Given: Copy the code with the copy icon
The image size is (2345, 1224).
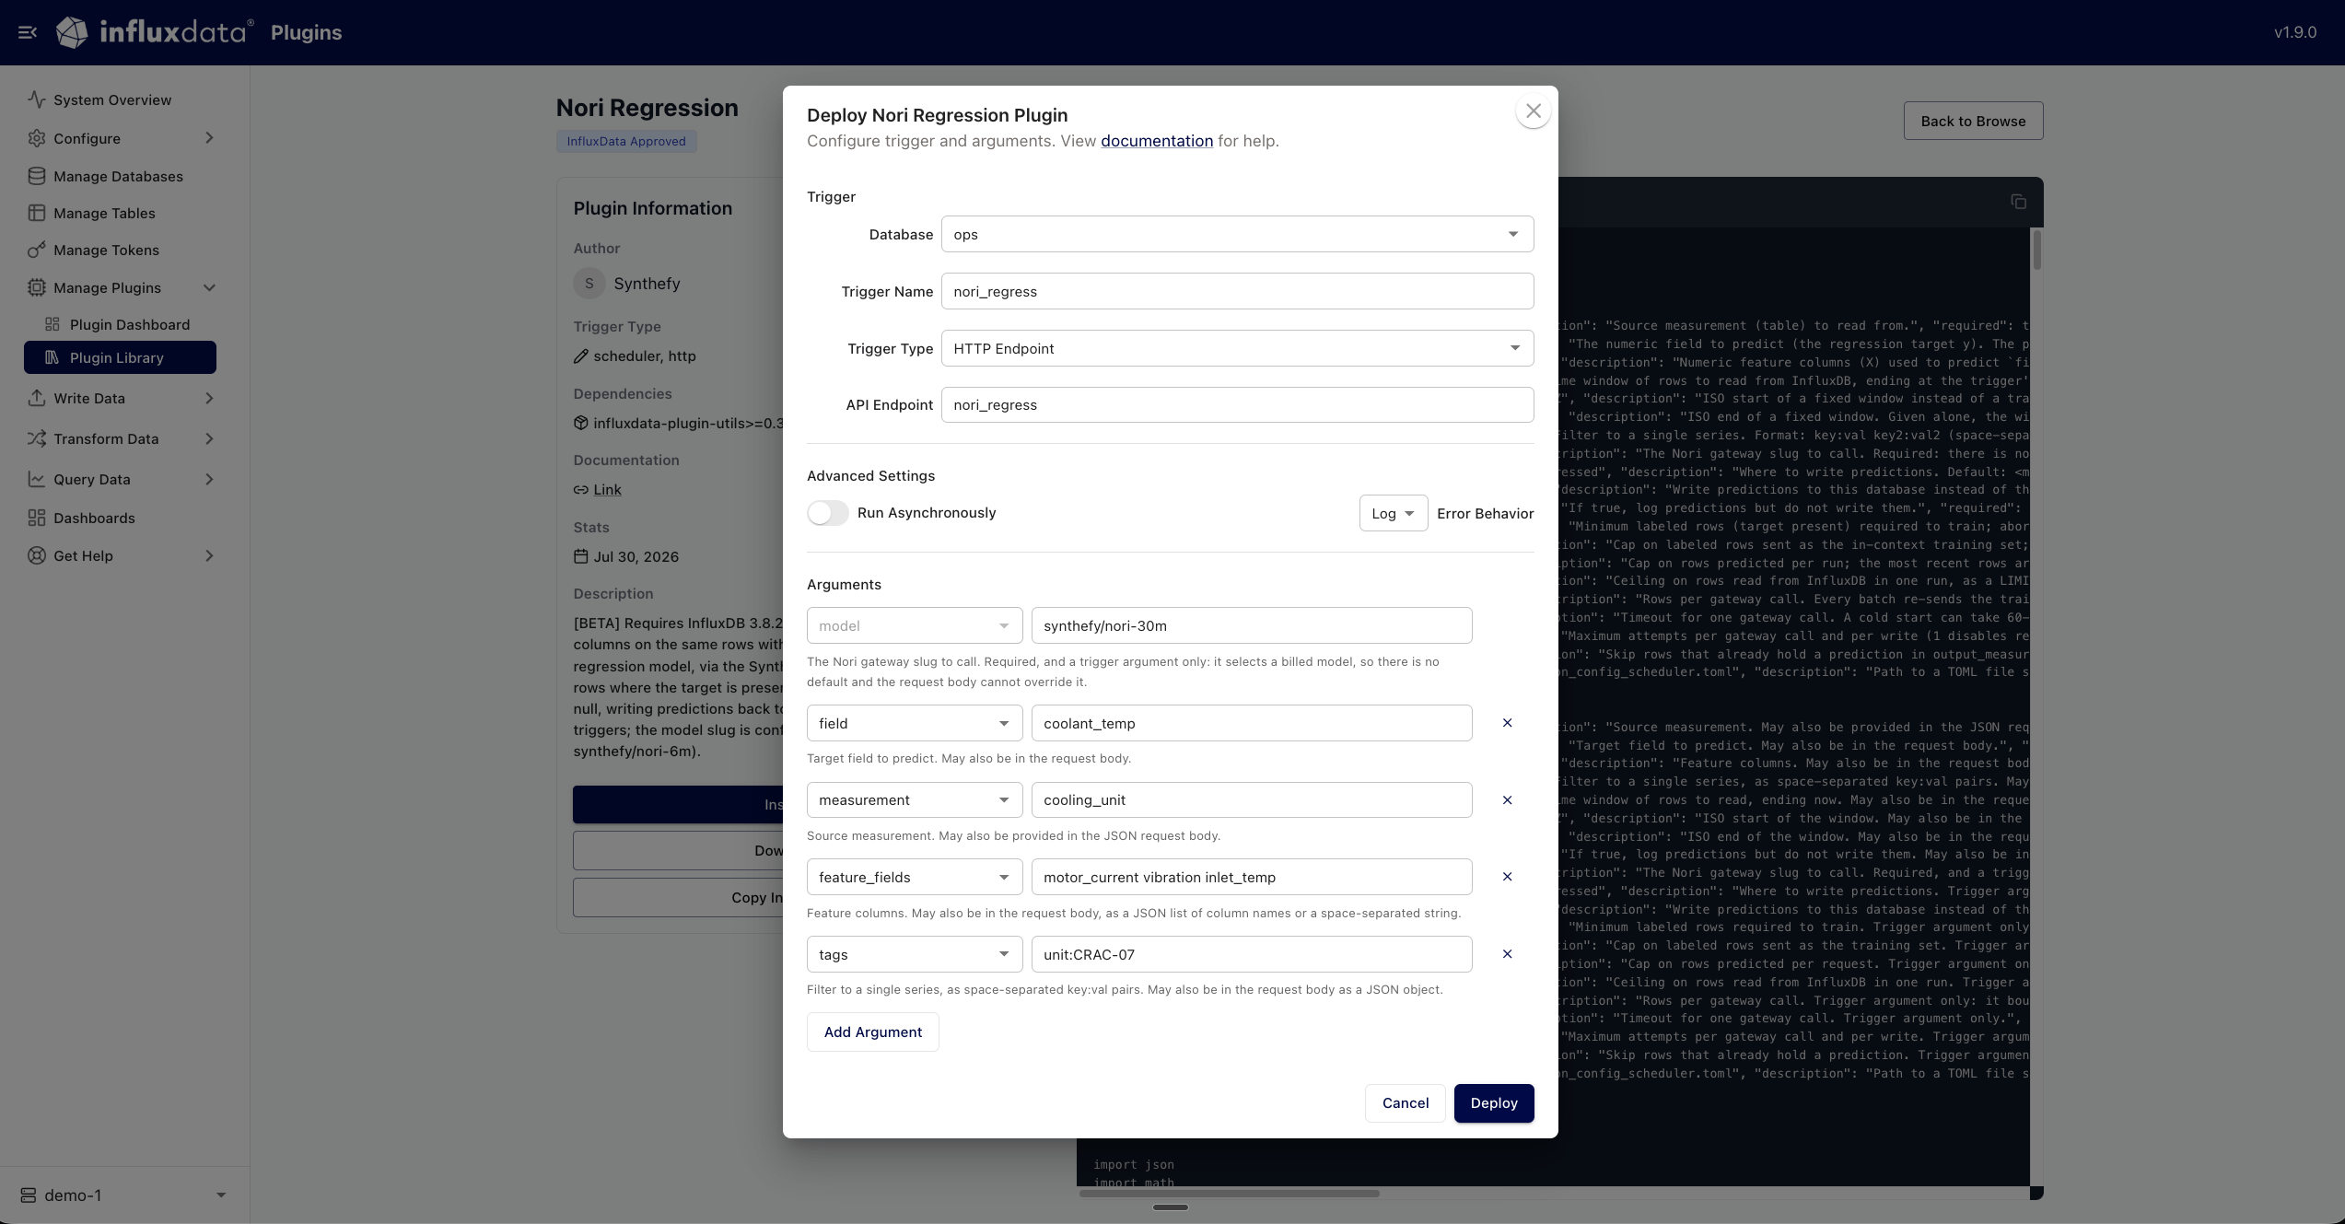Looking at the screenshot, I should coord(2018,202).
